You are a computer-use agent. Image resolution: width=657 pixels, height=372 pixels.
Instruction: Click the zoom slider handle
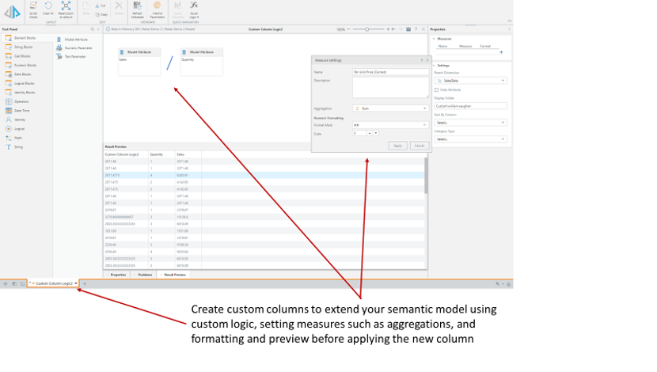click(x=367, y=29)
